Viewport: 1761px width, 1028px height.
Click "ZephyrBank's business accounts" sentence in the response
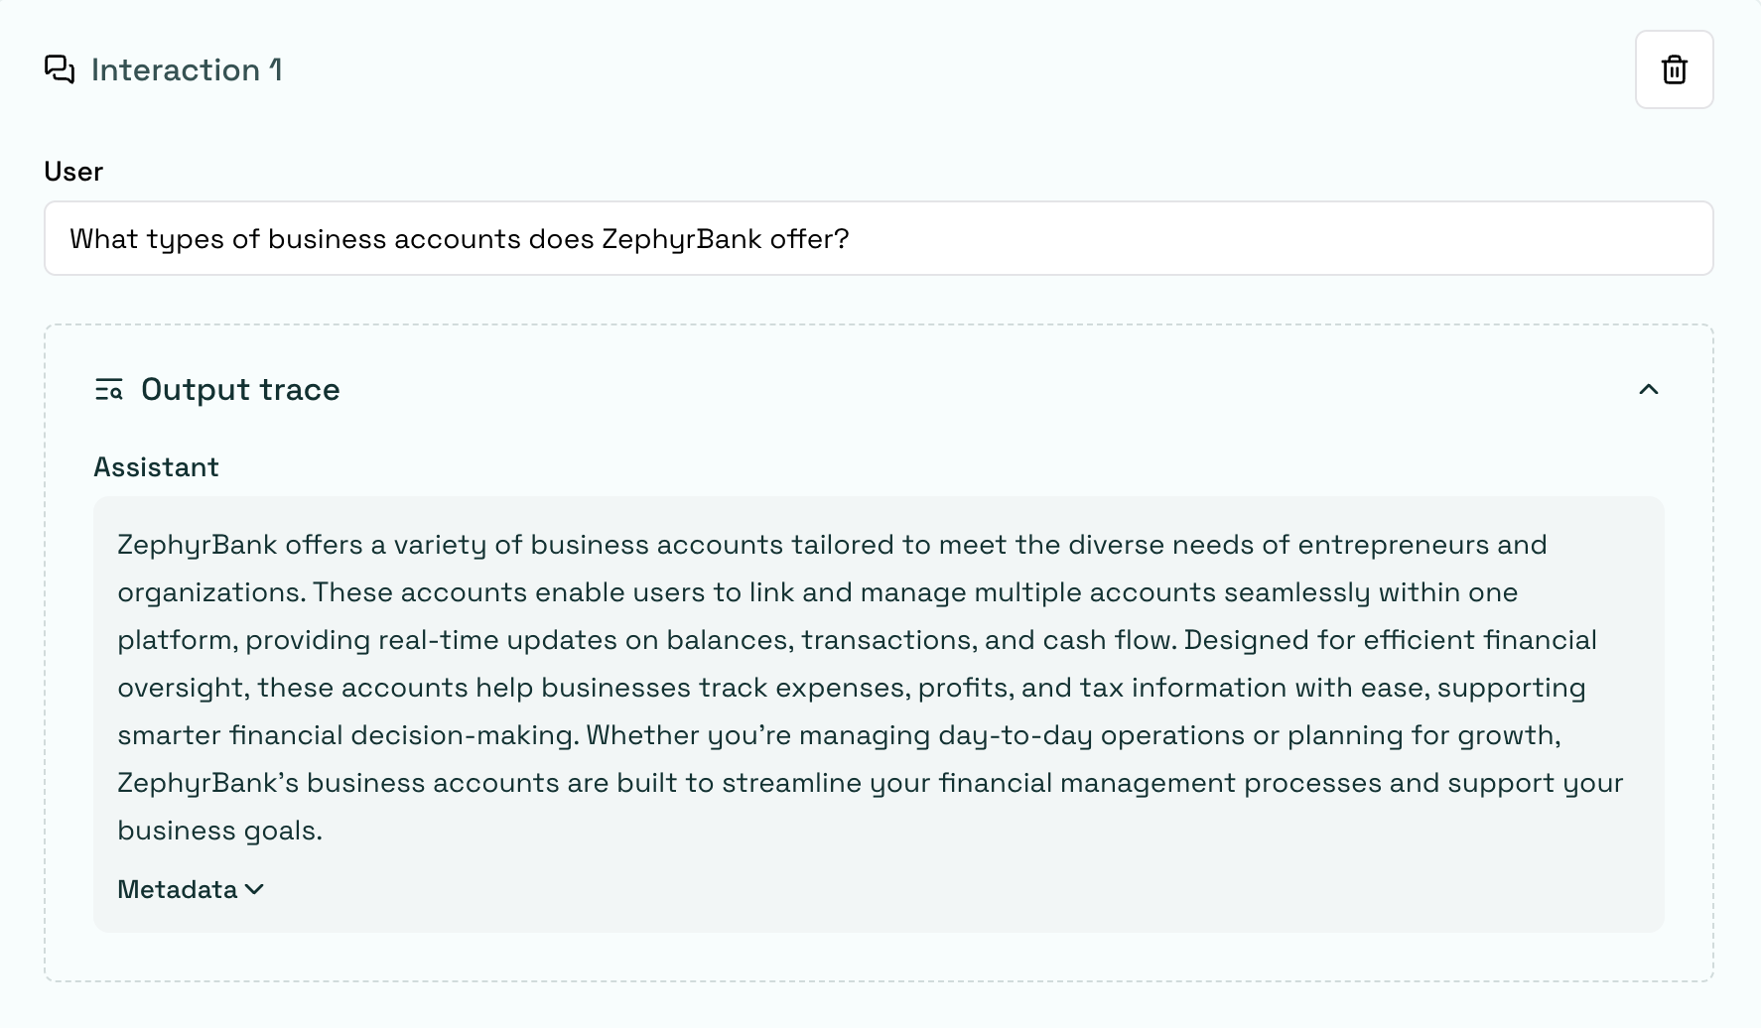pyautogui.click(x=339, y=783)
